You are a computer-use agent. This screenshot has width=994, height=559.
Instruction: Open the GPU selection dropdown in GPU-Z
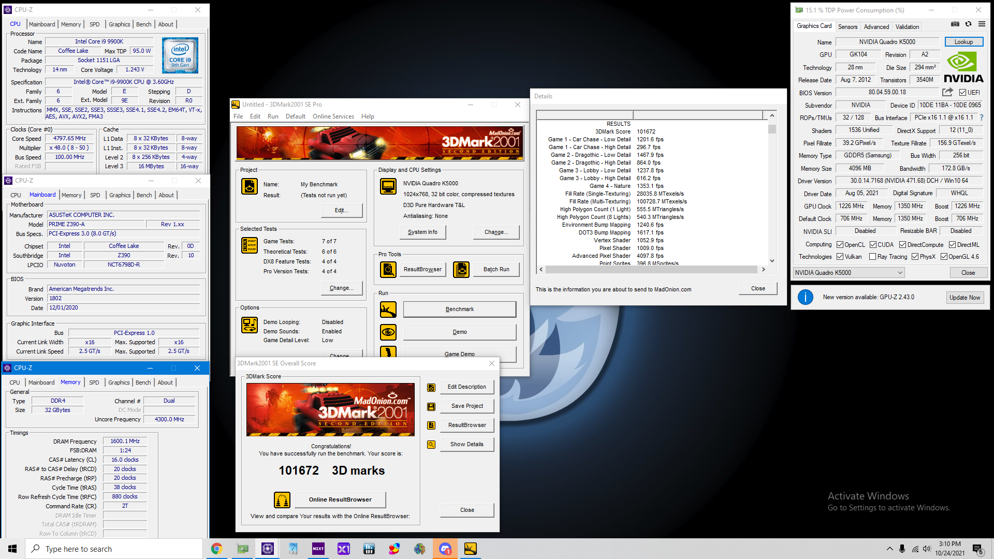tap(849, 273)
